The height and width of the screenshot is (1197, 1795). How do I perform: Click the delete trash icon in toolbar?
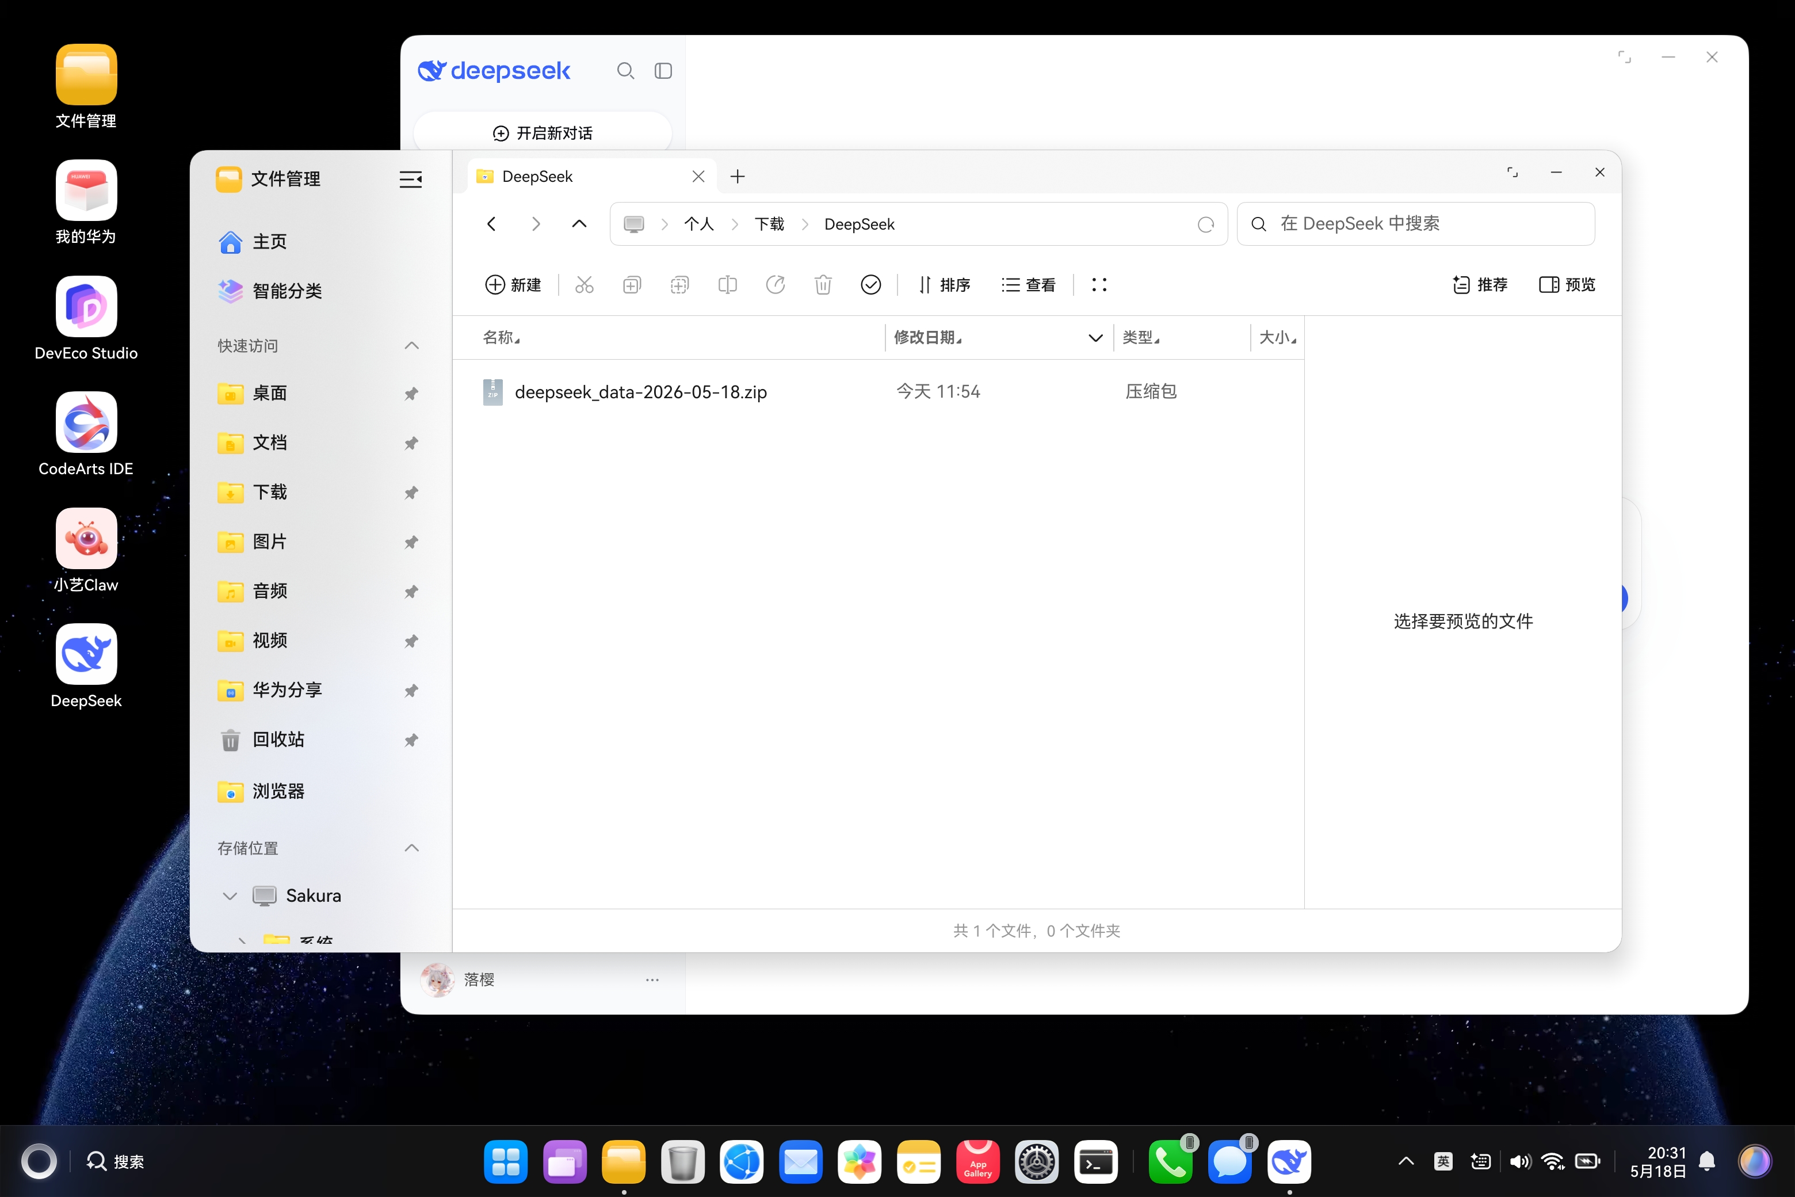tap(823, 285)
